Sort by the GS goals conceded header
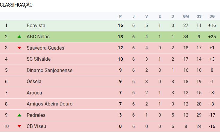The width and height of the screenshot is (220, 133). pyautogui.click(x=199, y=16)
